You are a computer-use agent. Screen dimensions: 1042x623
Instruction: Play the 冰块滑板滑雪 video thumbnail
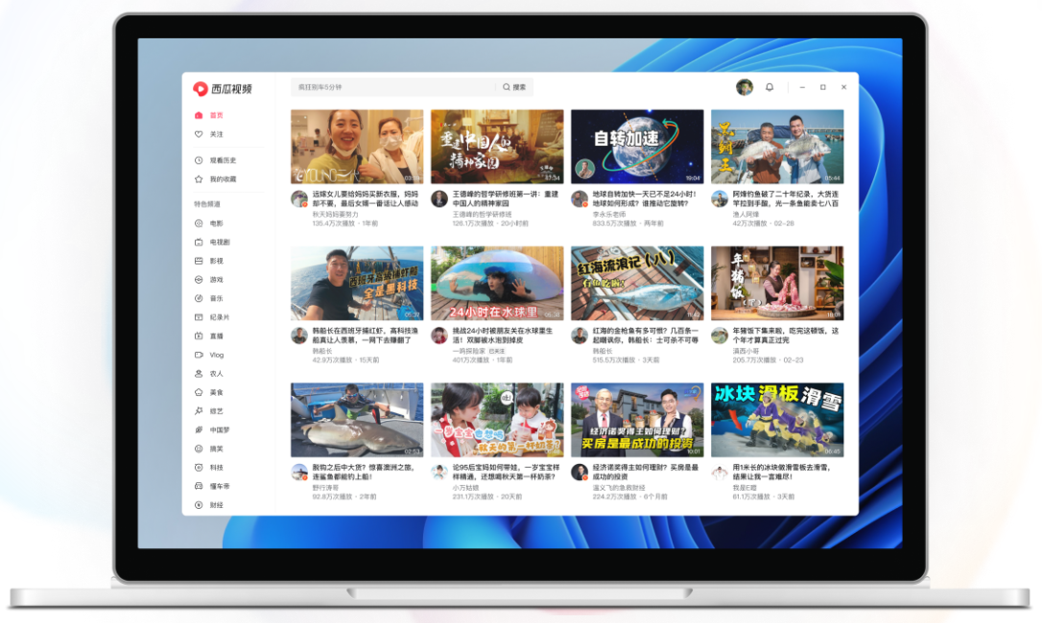pos(777,420)
